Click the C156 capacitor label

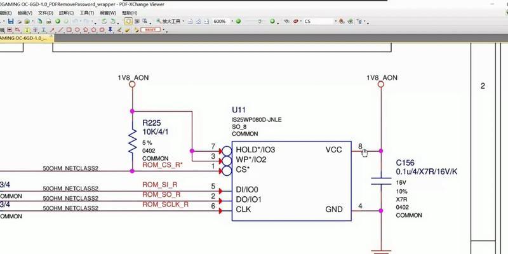click(405, 163)
